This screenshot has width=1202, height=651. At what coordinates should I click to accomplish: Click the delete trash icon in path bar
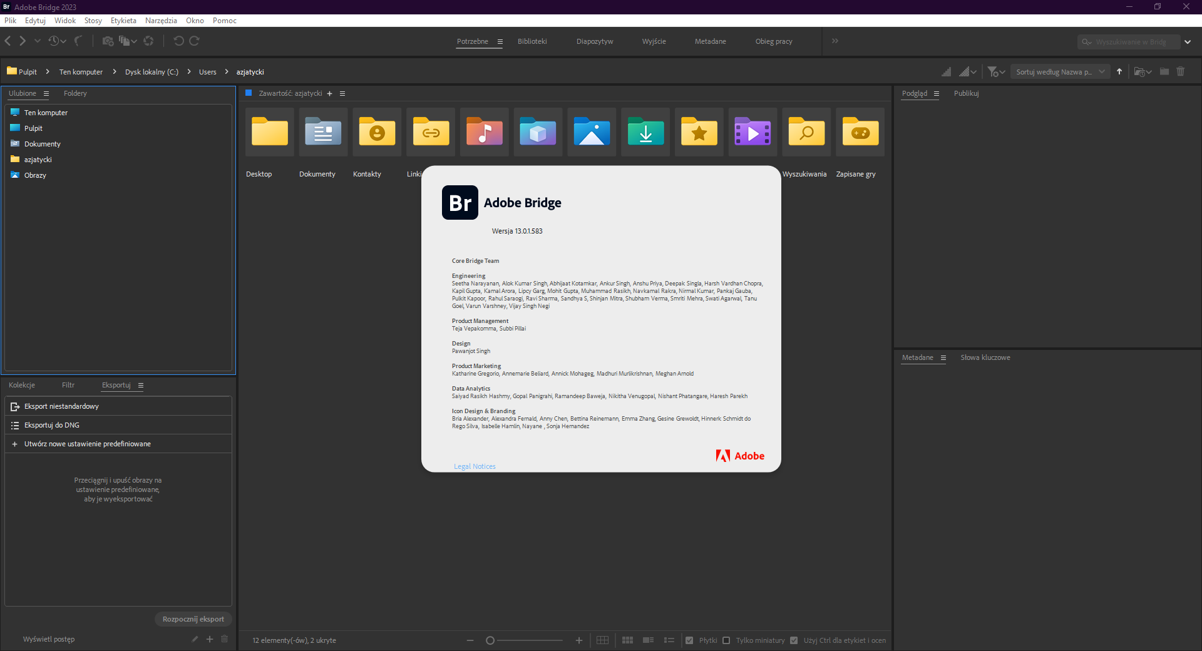pyautogui.click(x=1181, y=71)
